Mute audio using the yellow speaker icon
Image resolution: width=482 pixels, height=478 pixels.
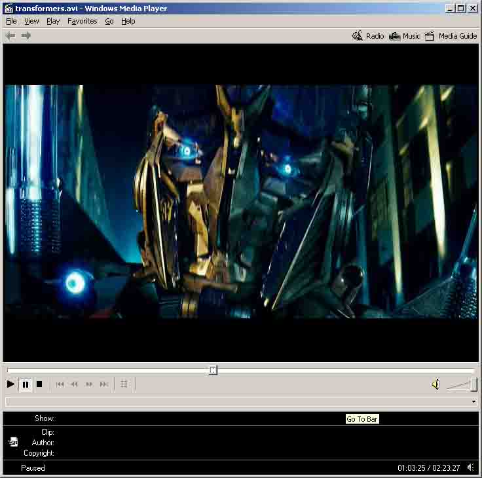tap(436, 384)
